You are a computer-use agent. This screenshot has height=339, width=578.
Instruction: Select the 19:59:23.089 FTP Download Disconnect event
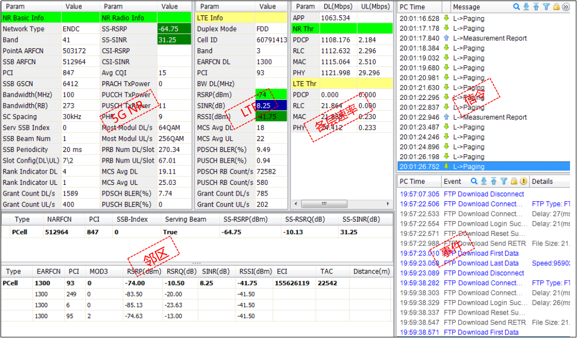tap(484, 273)
